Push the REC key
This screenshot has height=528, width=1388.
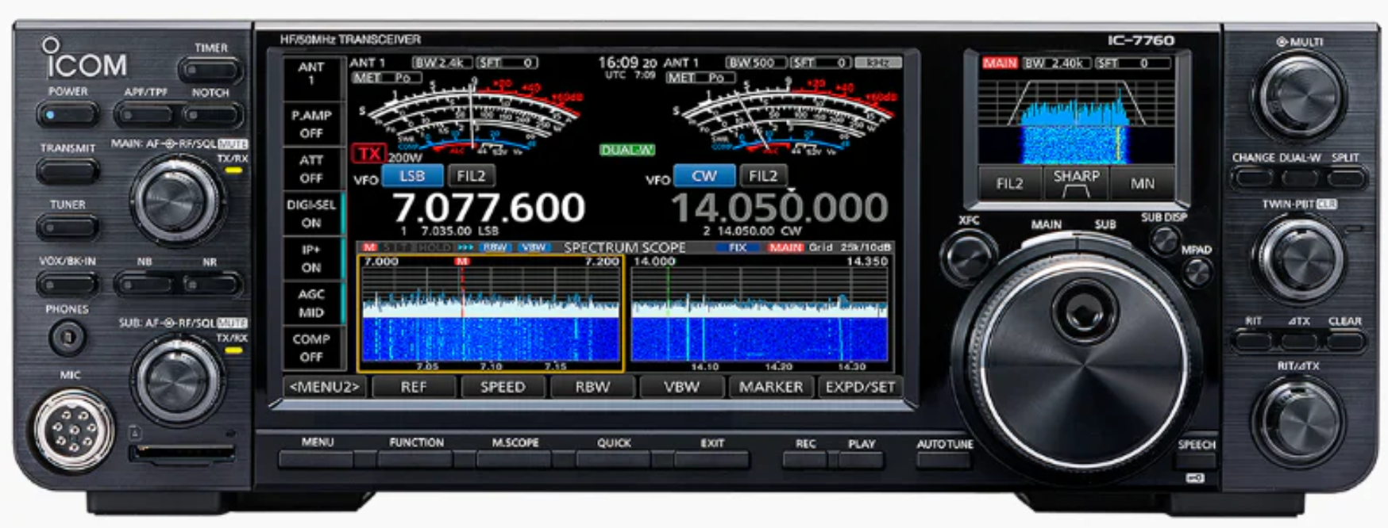(x=804, y=459)
